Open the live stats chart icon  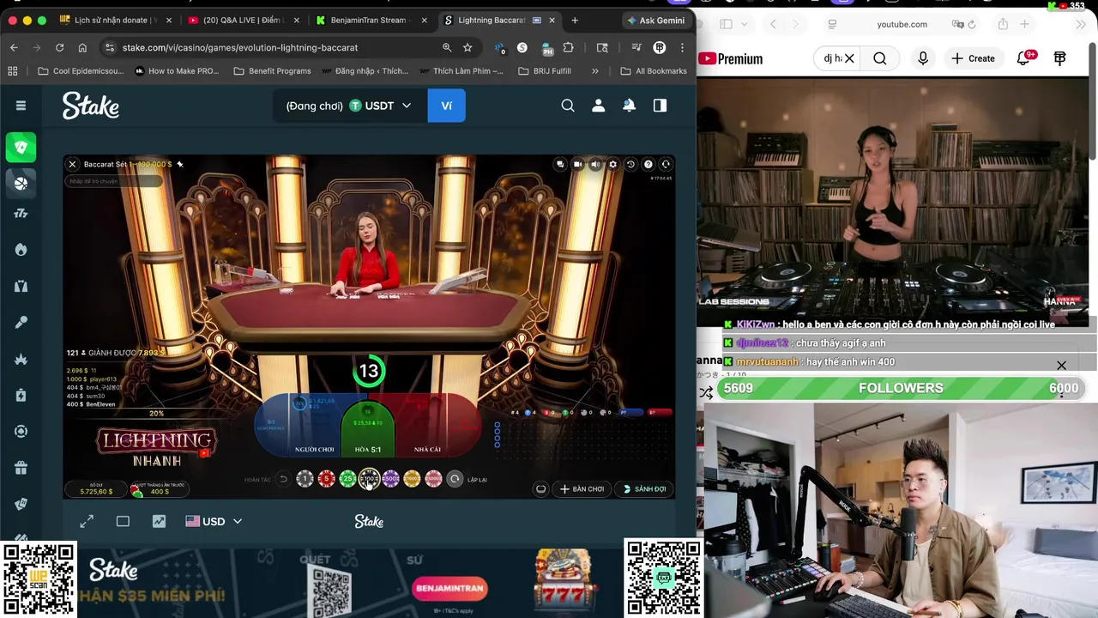159,521
